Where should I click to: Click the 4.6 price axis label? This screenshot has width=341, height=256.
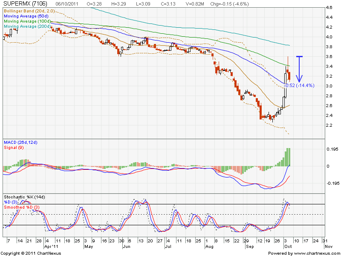tap(329, 8)
